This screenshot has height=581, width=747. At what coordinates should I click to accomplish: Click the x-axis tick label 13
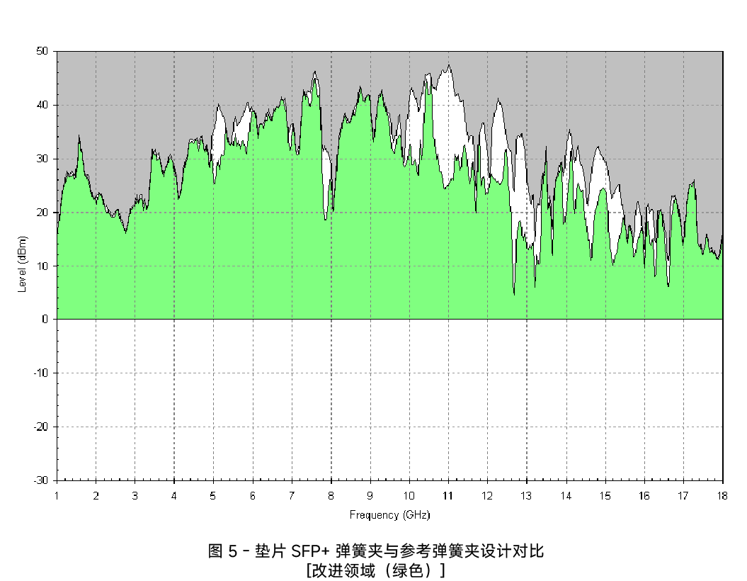(x=526, y=496)
